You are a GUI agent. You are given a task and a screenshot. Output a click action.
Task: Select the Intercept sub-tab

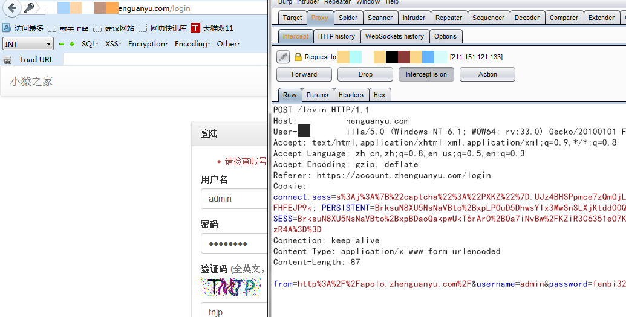pyautogui.click(x=295, y=36)
